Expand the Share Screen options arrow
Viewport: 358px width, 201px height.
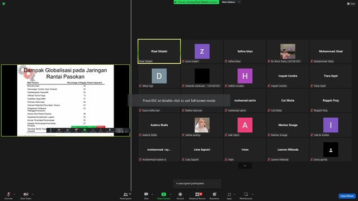click(171, 194)
